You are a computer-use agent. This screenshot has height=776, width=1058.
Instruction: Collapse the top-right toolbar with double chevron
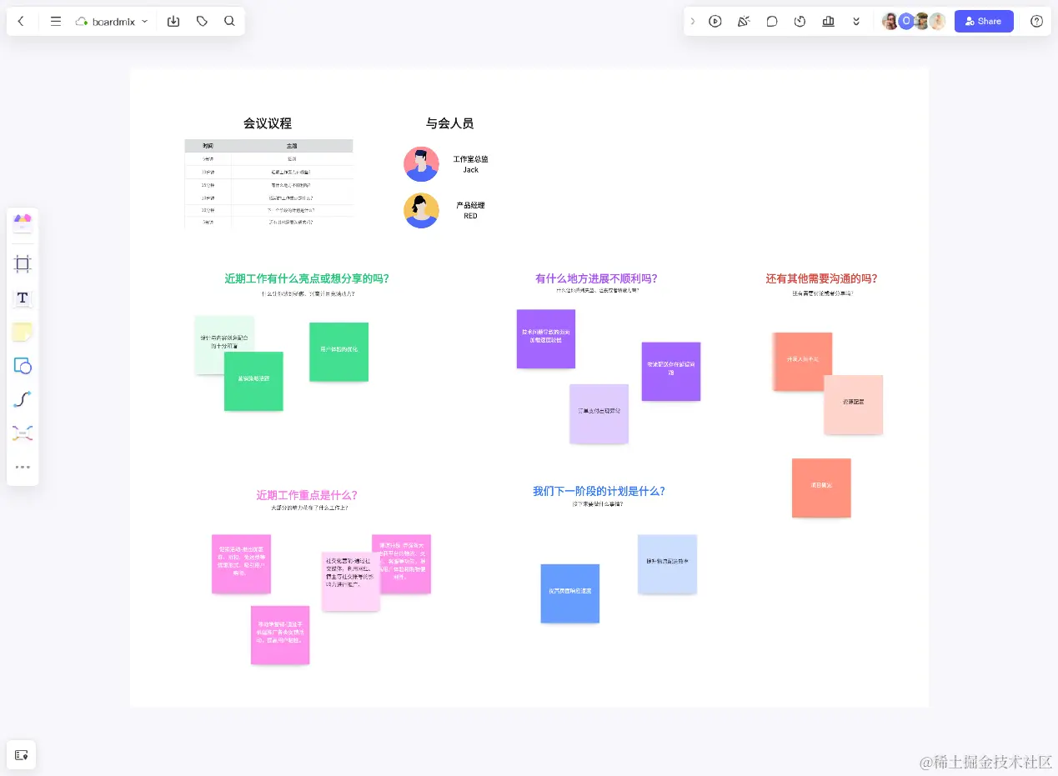(x=856, y=21)
